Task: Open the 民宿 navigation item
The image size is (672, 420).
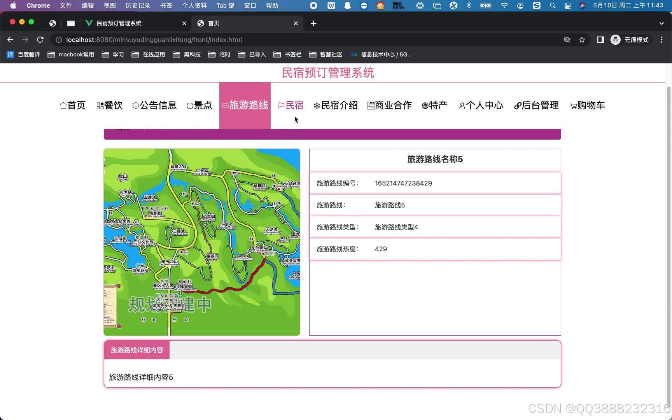Action: [x=290, y=105]
